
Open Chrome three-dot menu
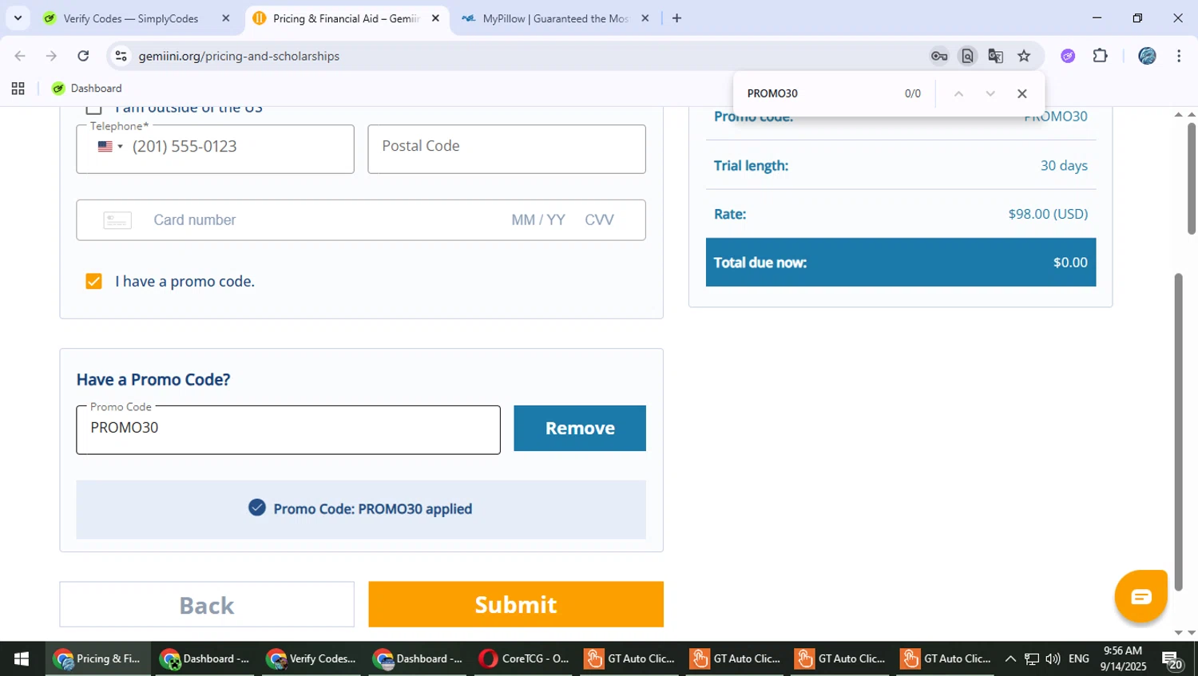[1179, 56]
